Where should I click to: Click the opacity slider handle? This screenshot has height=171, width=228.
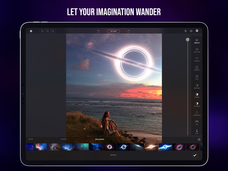click(188, 39)
